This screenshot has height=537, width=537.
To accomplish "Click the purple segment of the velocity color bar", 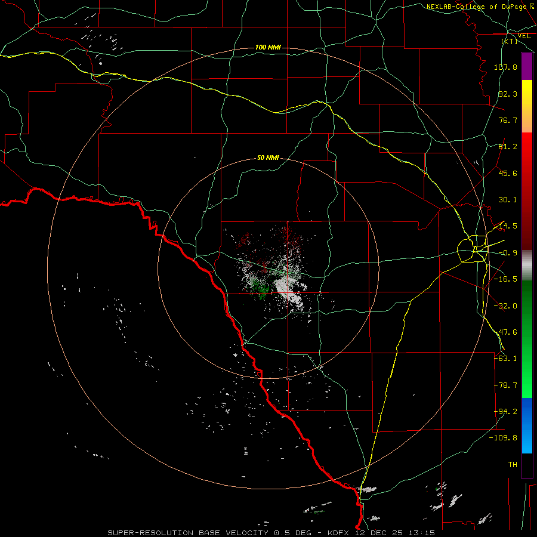I will [527, 66].
